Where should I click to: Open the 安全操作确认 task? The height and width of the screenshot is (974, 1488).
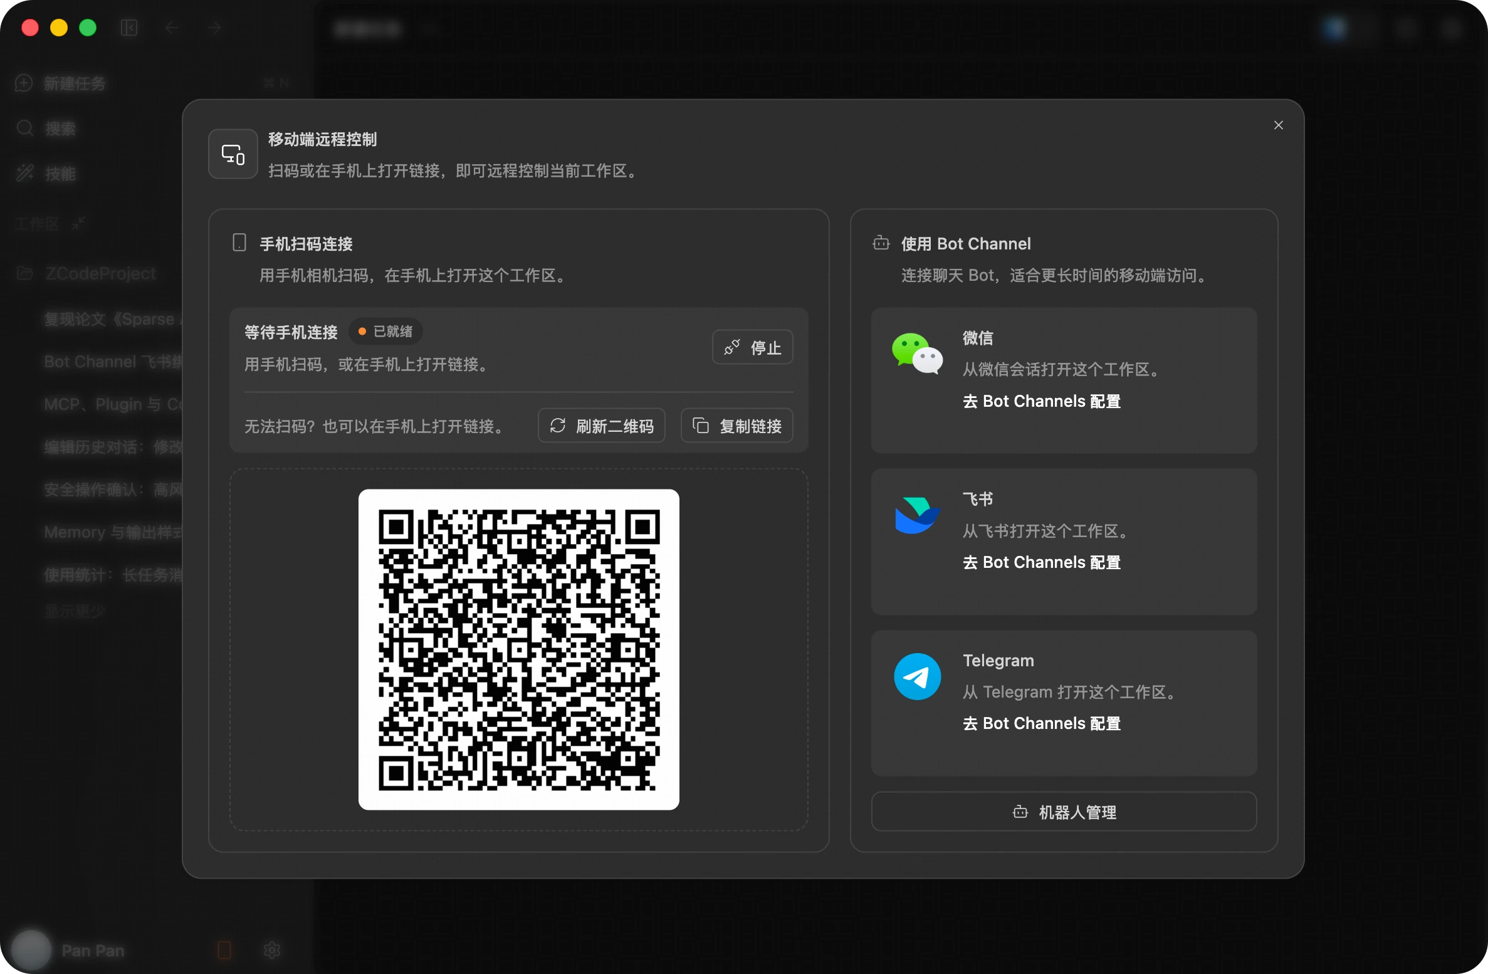coord(113,490)
